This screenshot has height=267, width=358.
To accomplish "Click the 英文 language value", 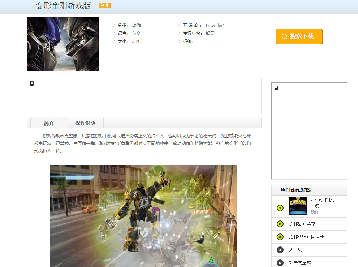I will 136,34.
